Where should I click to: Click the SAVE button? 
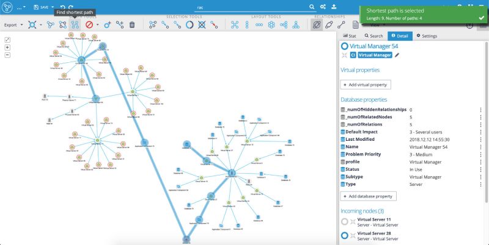coord(41,7)
